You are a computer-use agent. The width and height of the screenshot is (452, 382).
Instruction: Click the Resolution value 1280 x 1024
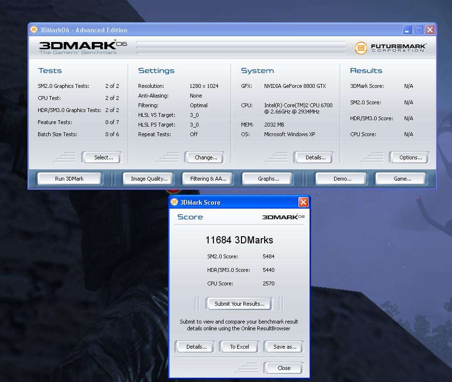pos(204,86)
